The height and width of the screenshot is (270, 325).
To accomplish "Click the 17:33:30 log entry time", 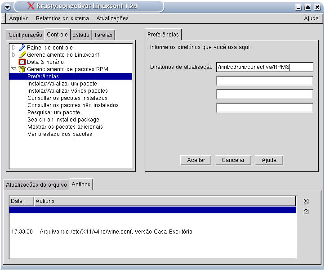I will point(22,232).
